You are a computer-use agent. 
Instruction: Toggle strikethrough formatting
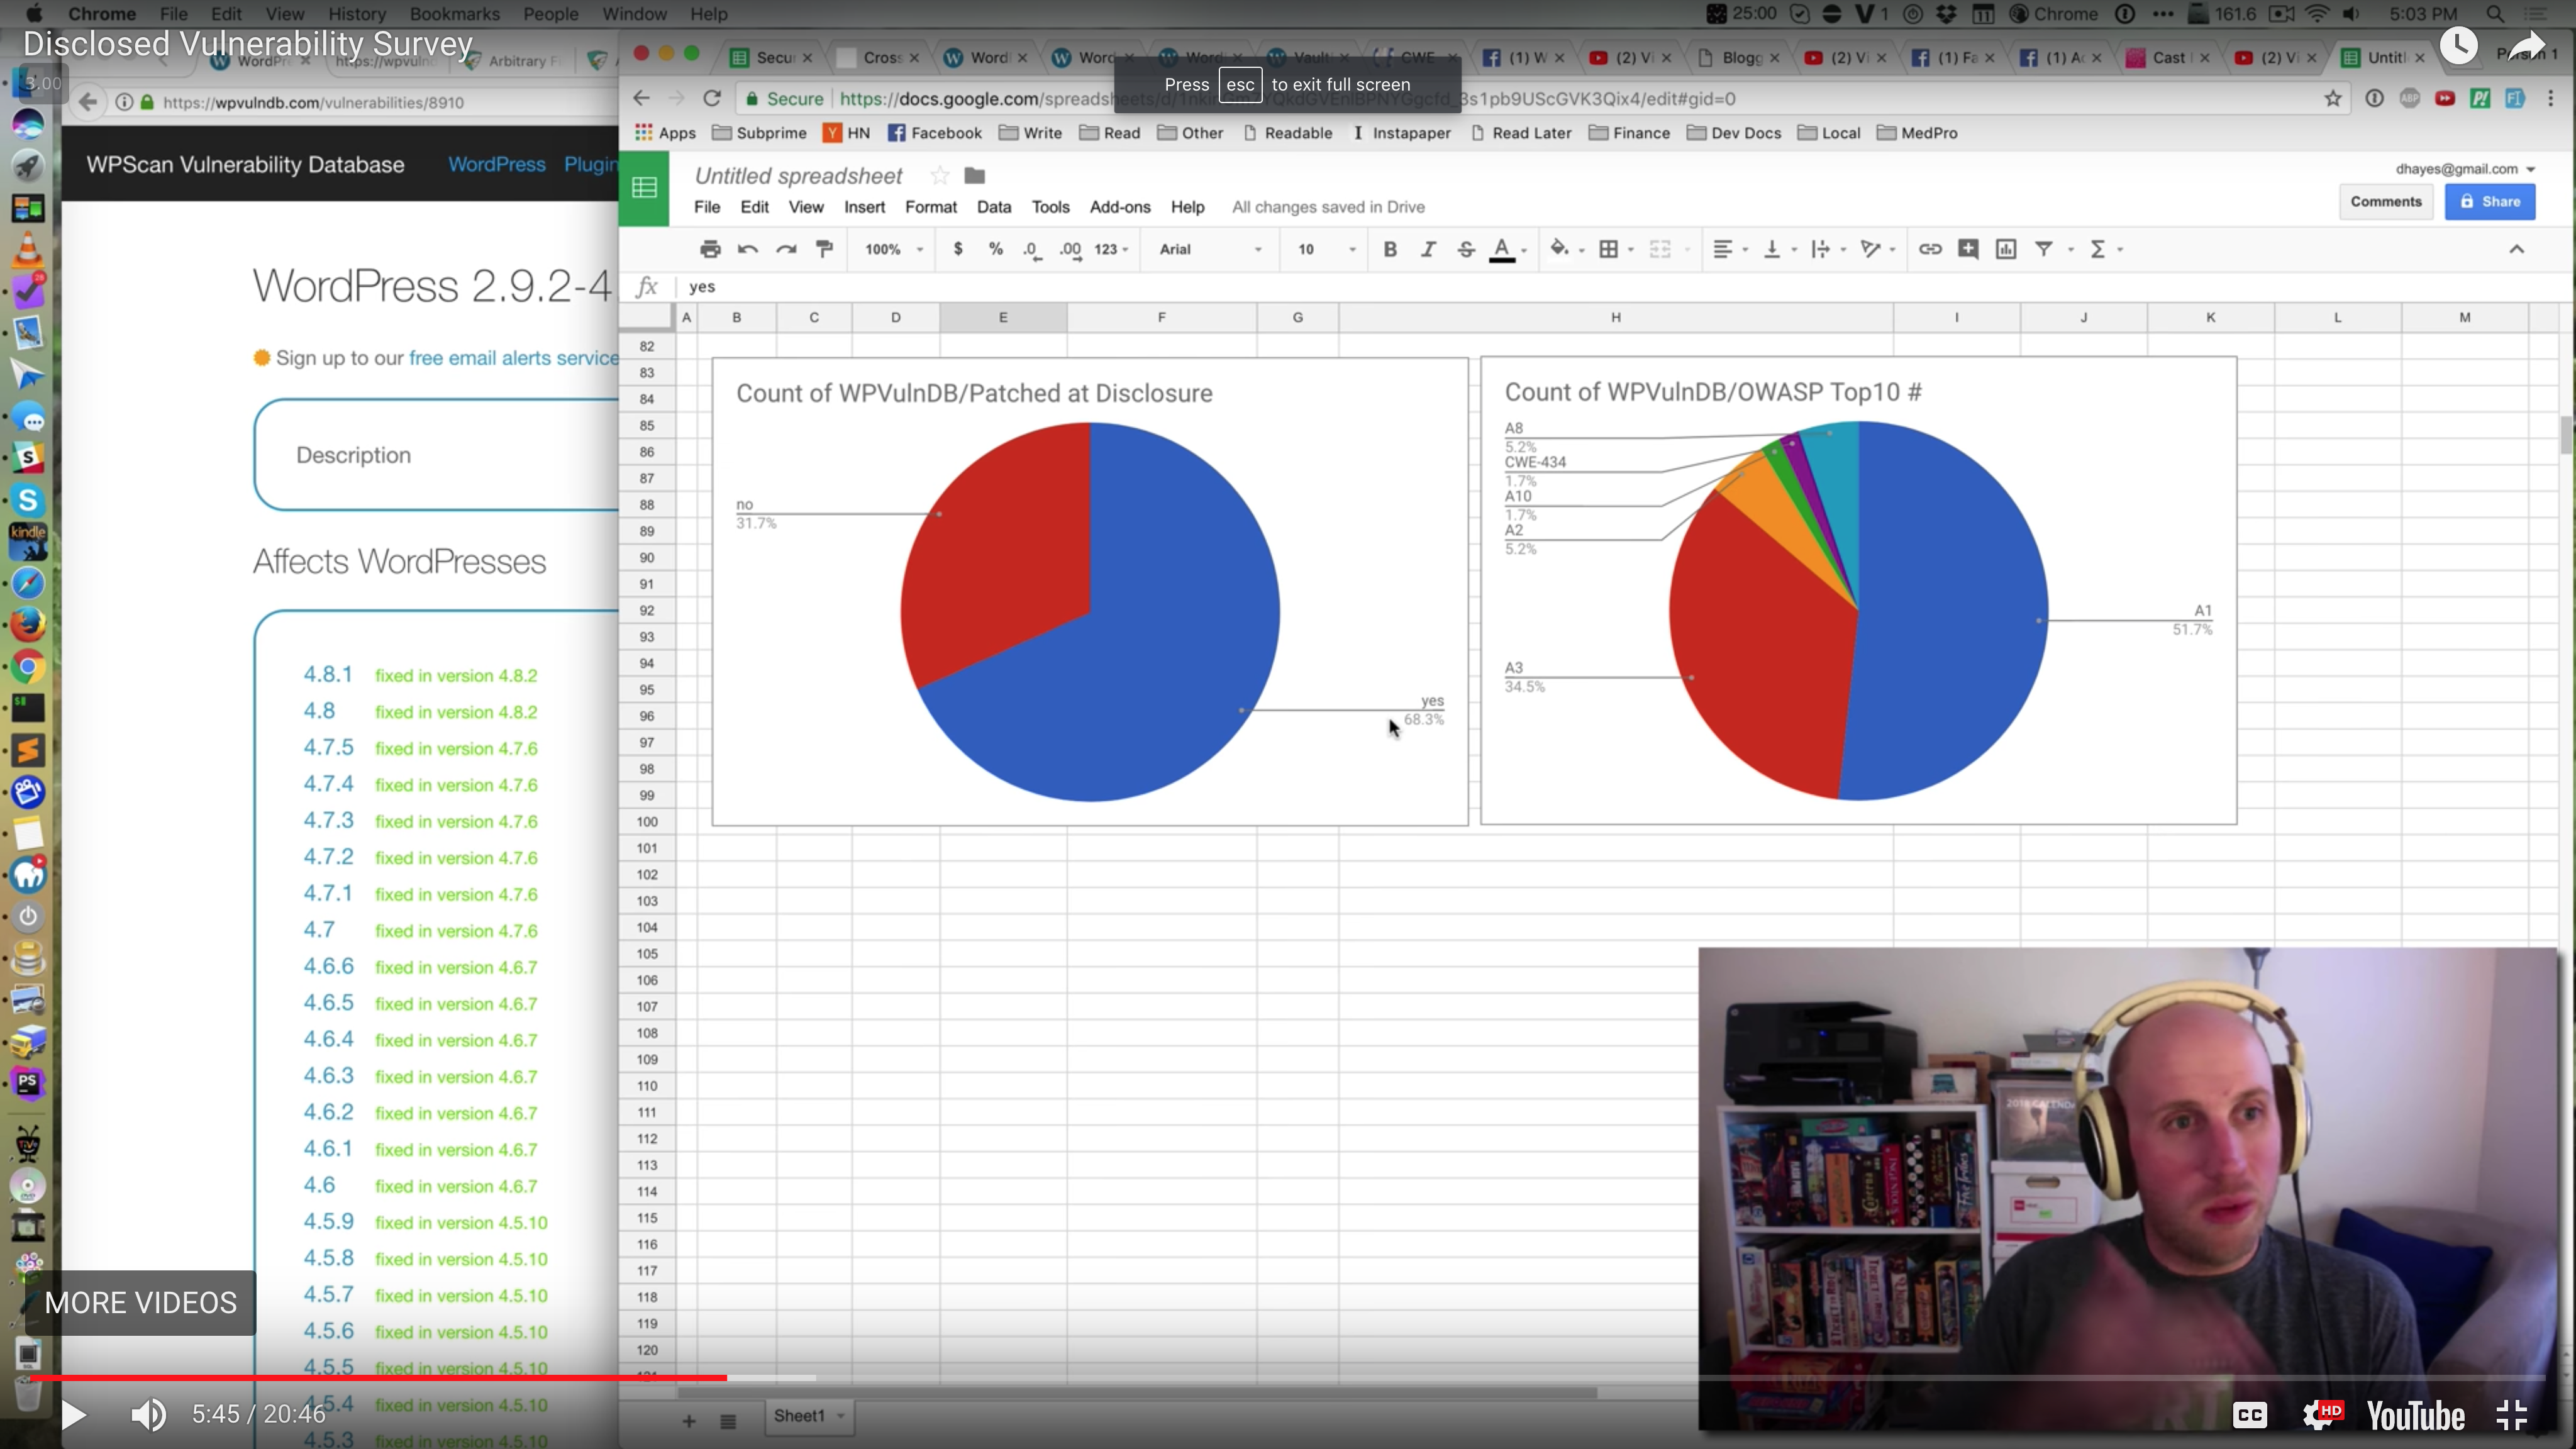coord(1466,249)
